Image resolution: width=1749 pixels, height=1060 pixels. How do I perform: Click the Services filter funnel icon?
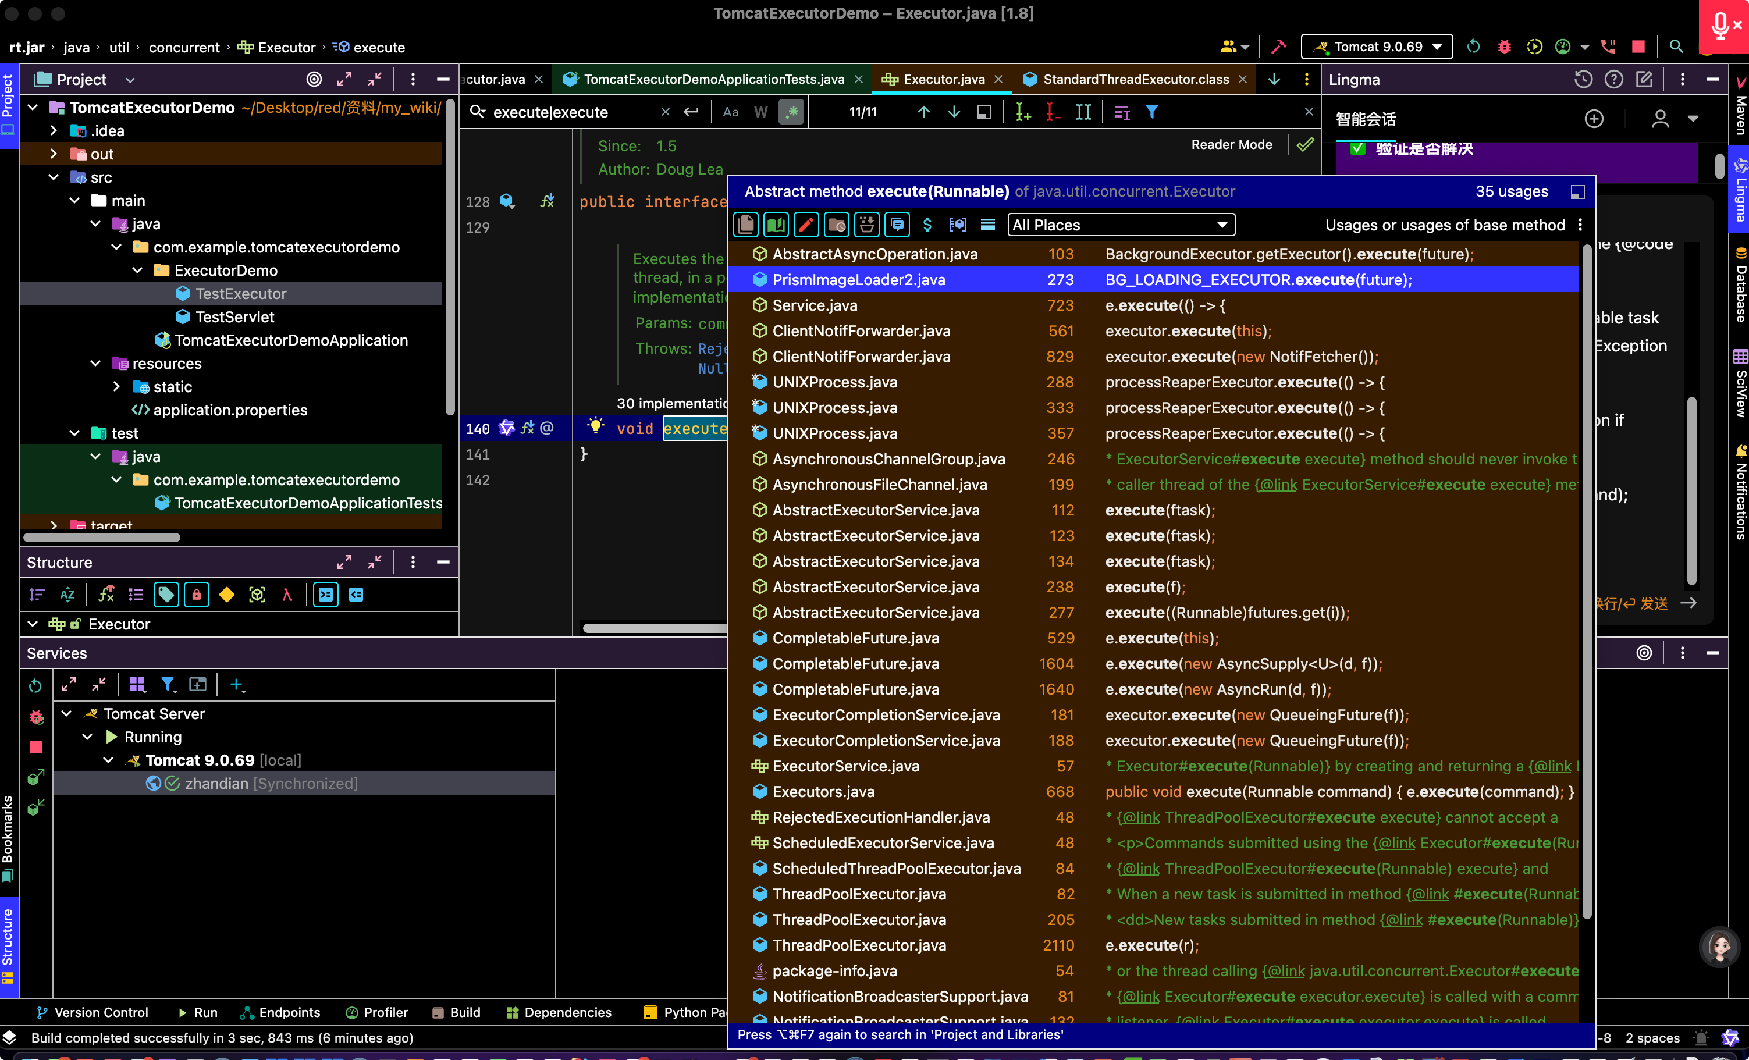[x=168, y=684]
